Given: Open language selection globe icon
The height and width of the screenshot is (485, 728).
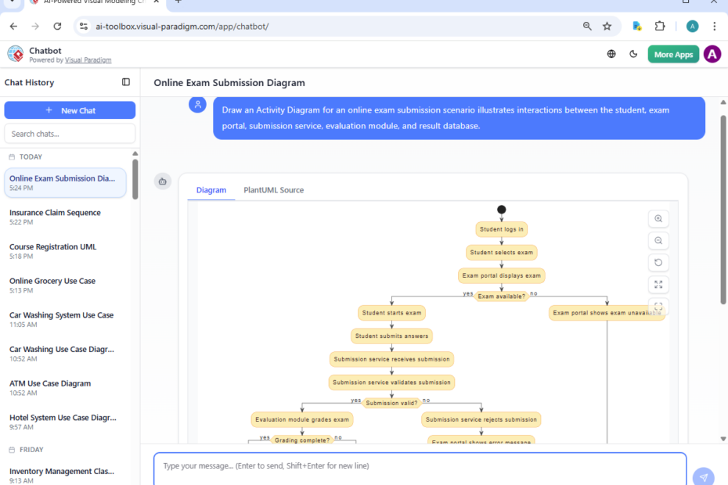Looking at the screenshot, I should point(611,54).
